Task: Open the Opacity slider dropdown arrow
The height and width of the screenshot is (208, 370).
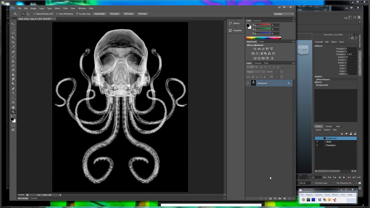Action: point(282,72)
